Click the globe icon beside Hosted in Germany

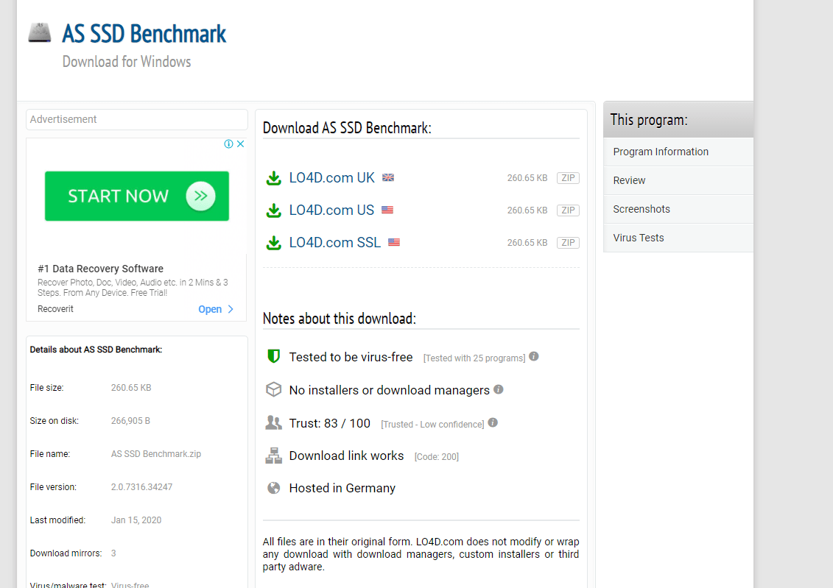(273, 488)
